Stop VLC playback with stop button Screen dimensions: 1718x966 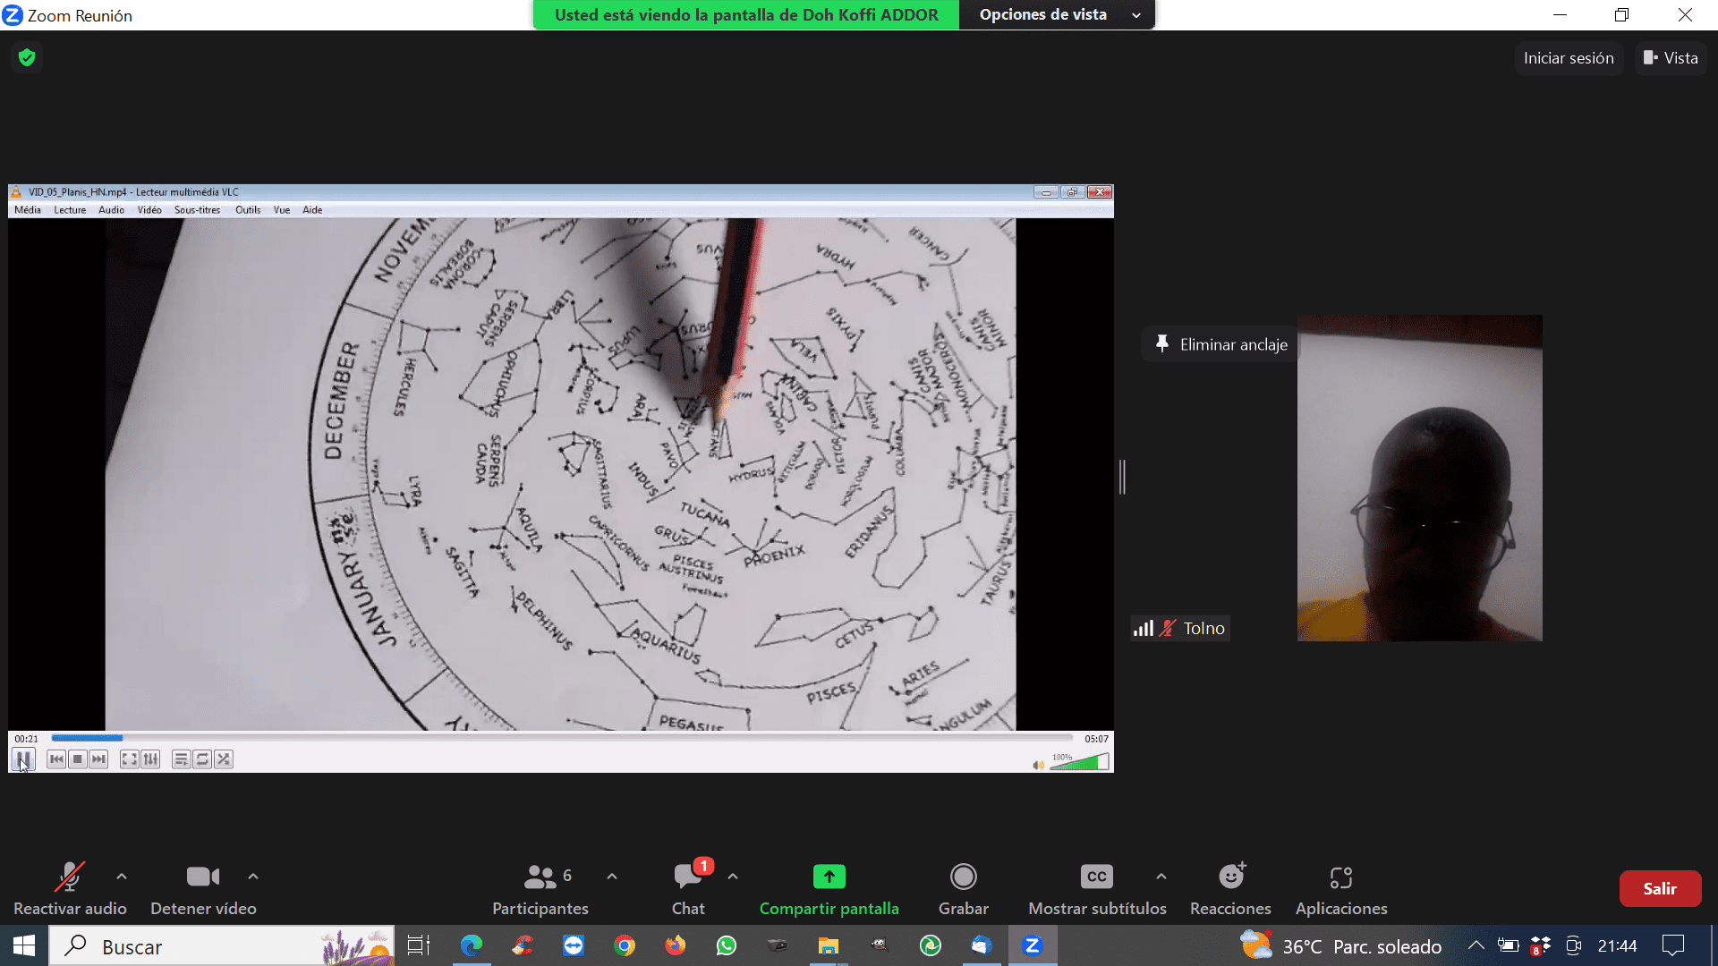pyautogui.click(x=78, y=759)
